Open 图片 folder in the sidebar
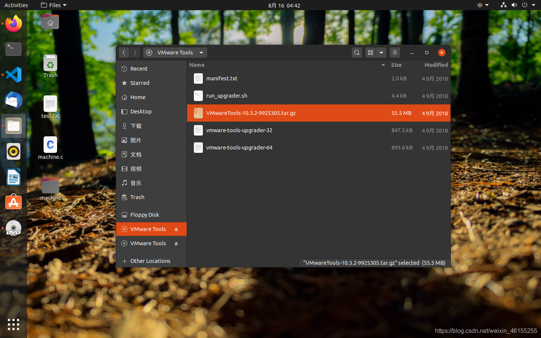The width and height of the screenshot is (541, 338). [x=151, y=140]
